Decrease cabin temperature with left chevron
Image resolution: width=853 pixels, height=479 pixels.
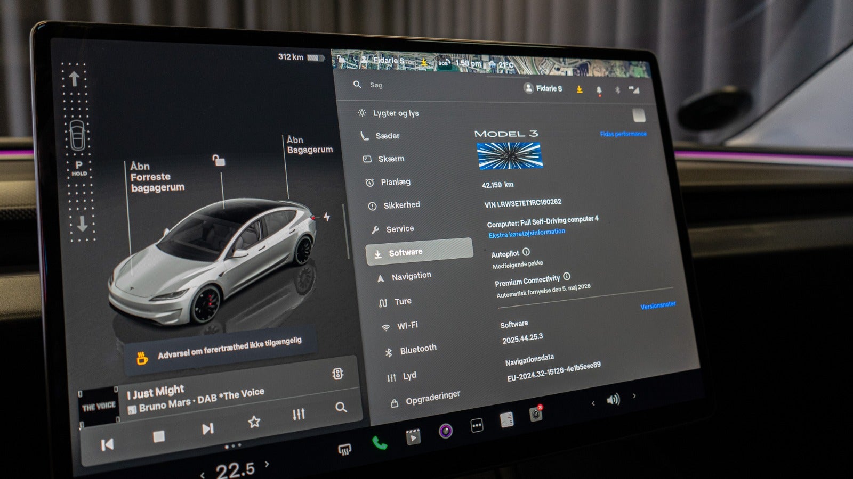pos(202,475)
